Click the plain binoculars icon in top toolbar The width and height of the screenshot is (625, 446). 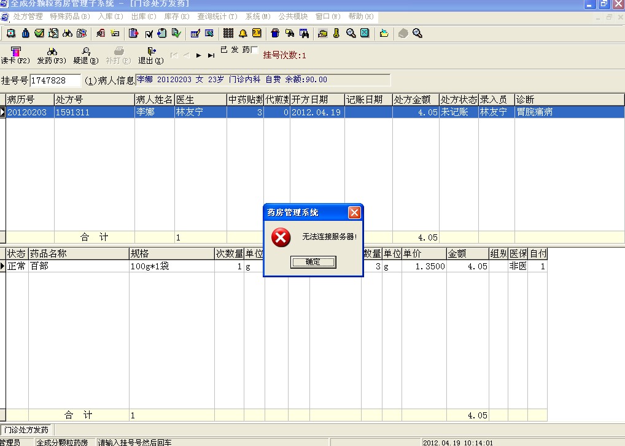68,34
